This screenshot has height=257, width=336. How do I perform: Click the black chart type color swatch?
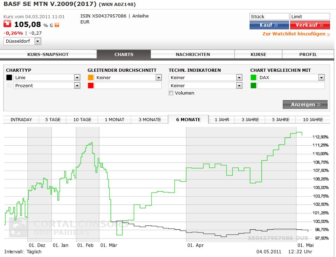click(x=9, y=77)
